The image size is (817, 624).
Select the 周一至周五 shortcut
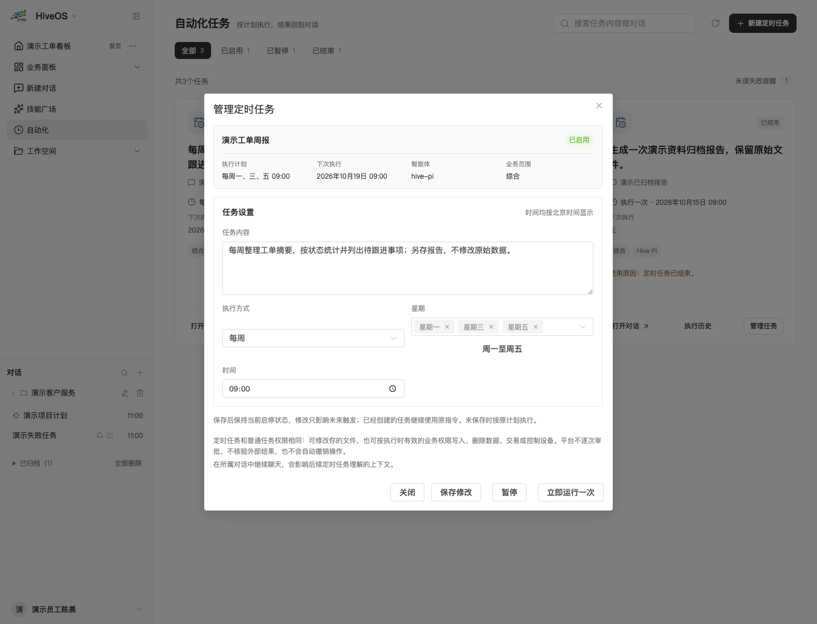click(502, 349)
